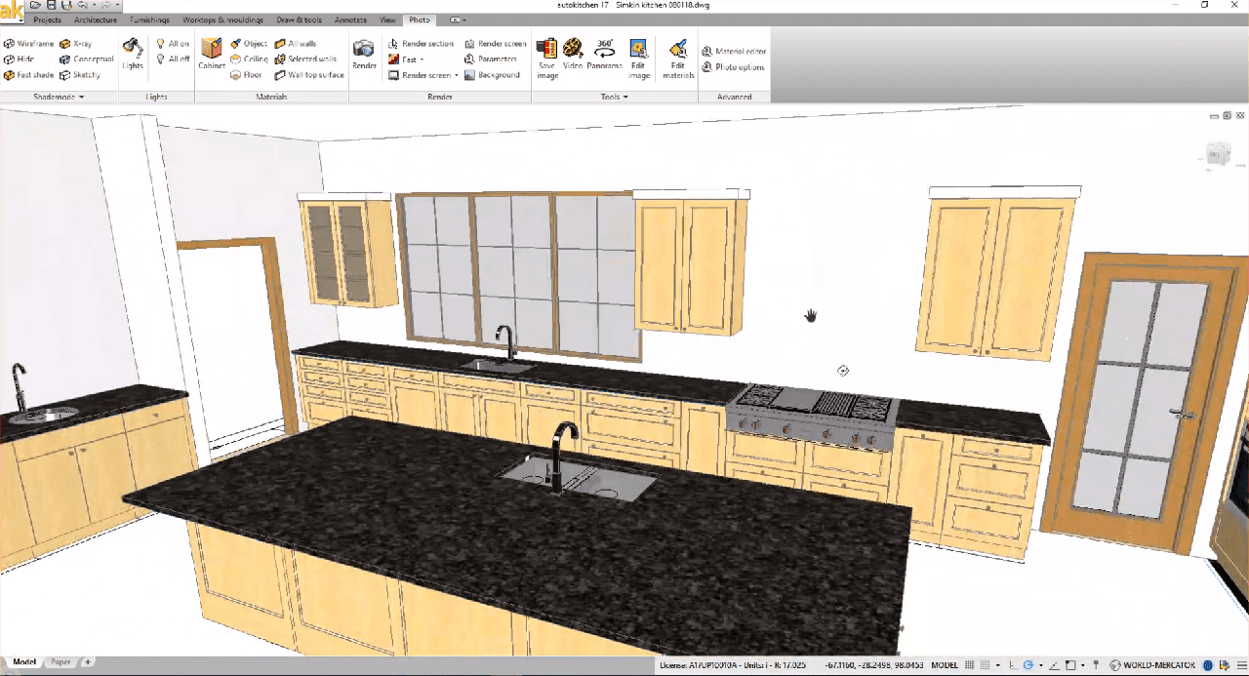Click the Material editor button

coord(734,52)
